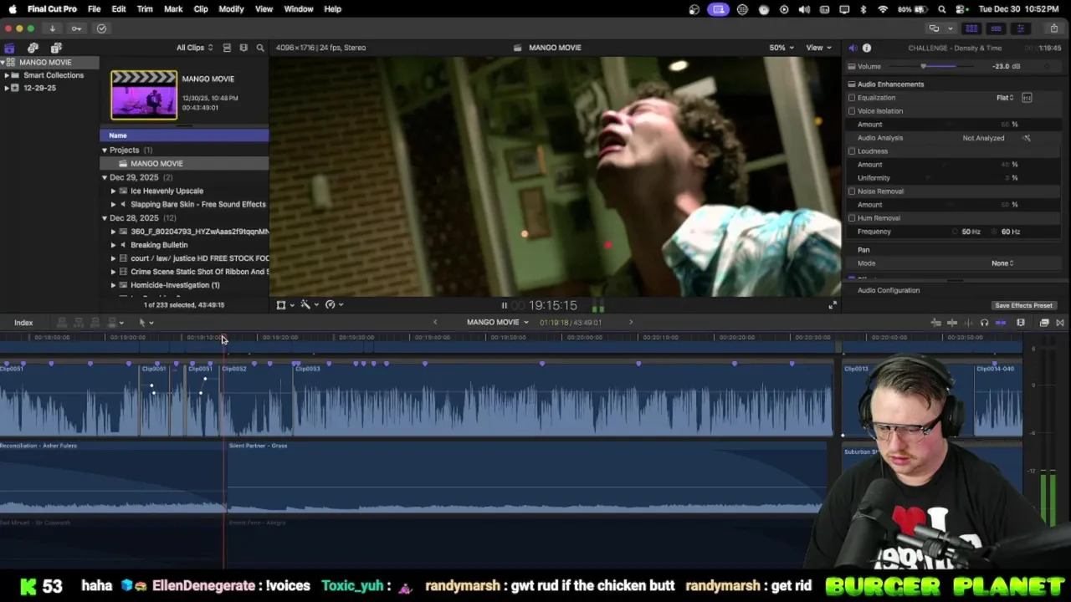Open the retime speed menu
This screenshot has width=1071, height=602.
coord(334,305)
